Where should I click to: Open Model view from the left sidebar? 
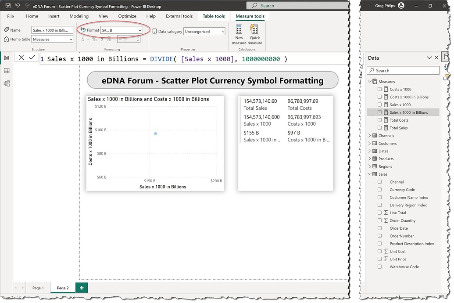point(7,82)
